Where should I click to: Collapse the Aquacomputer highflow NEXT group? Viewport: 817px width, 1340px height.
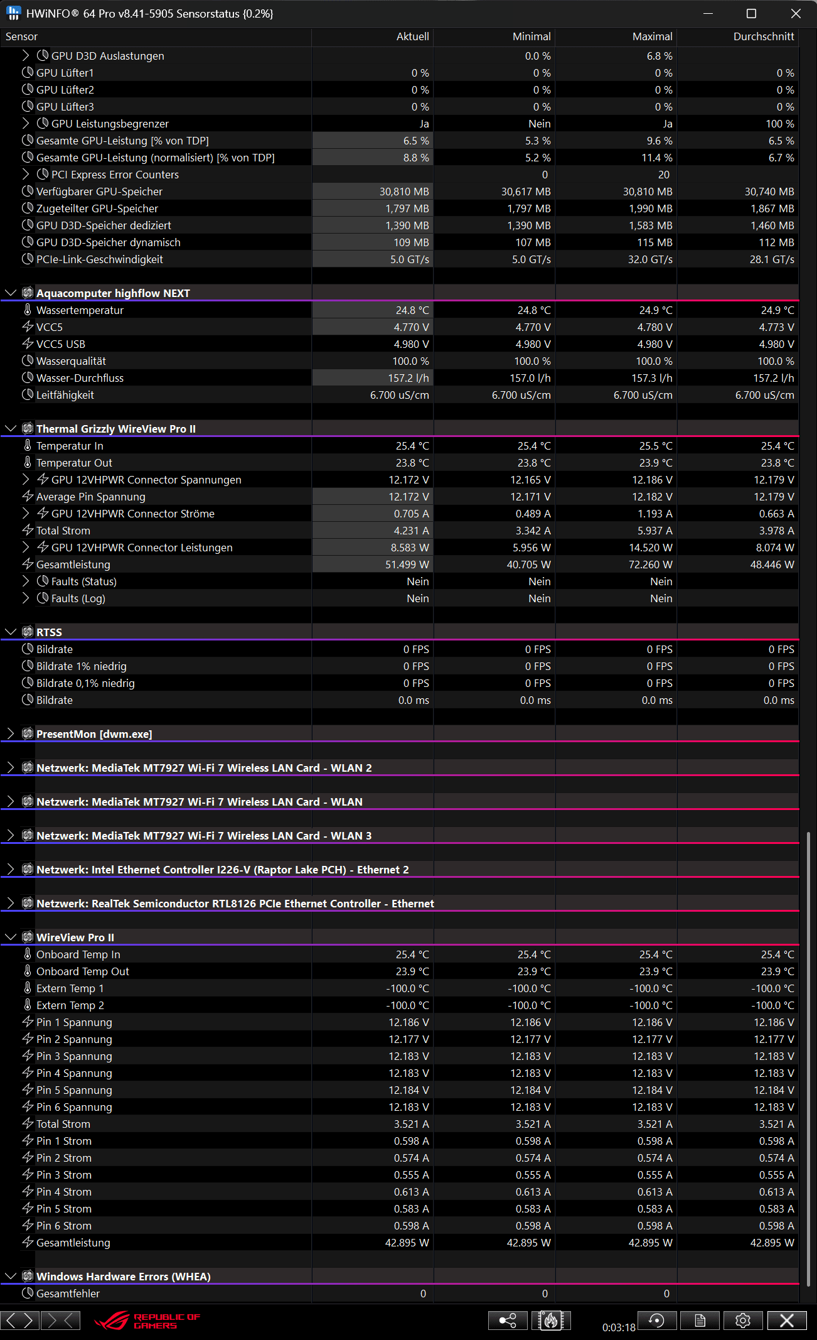11,293
